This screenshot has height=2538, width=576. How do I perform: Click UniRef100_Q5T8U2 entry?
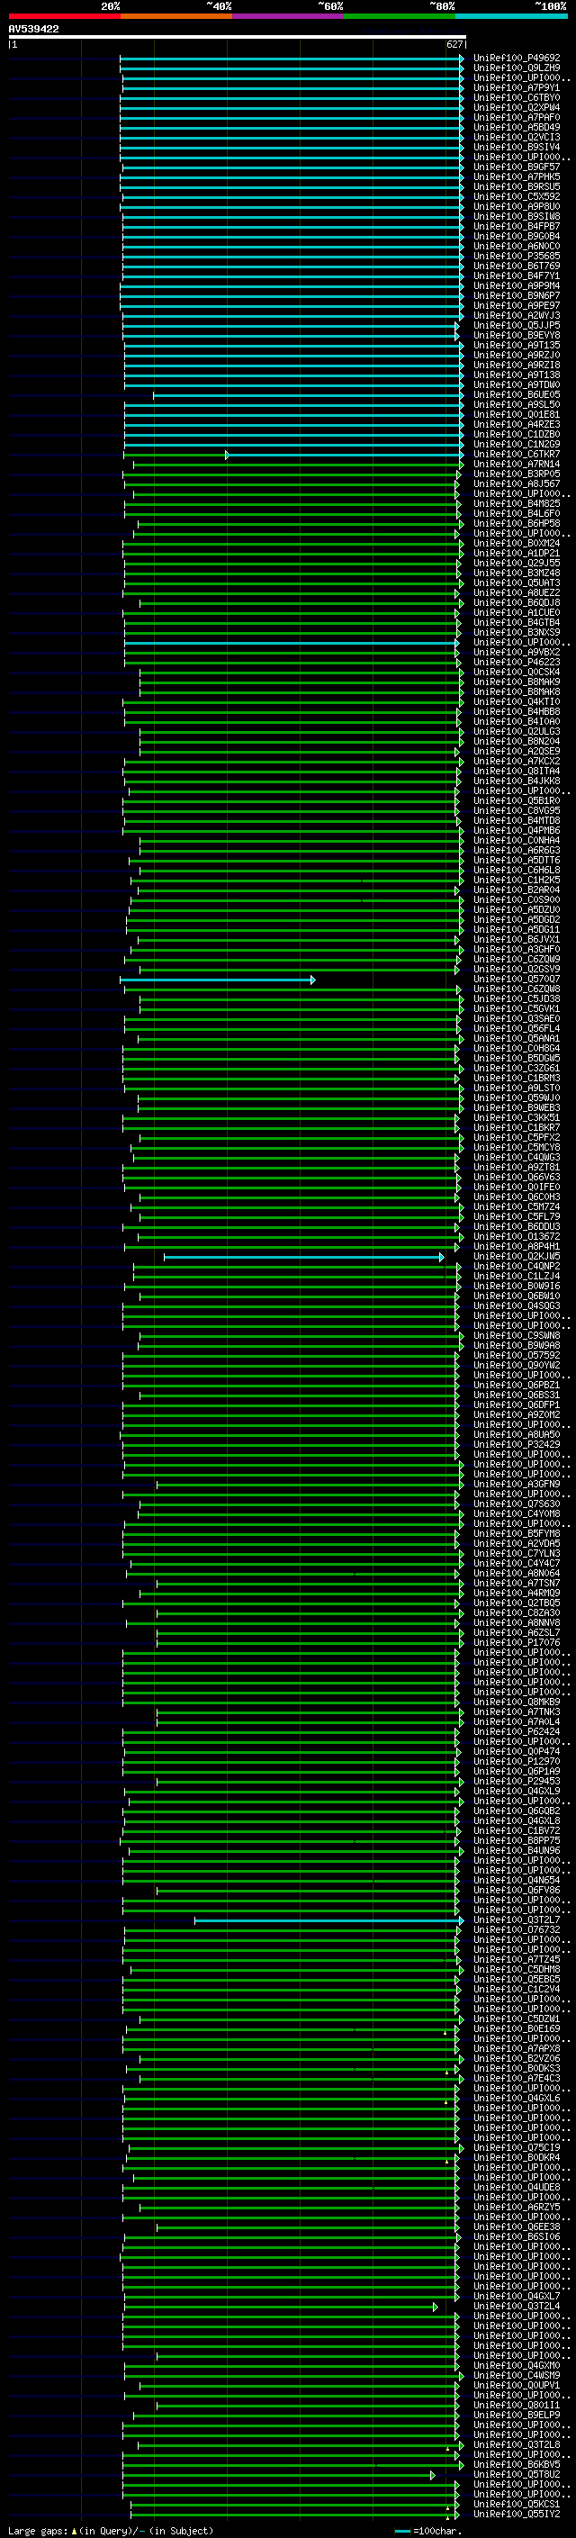517,2474
